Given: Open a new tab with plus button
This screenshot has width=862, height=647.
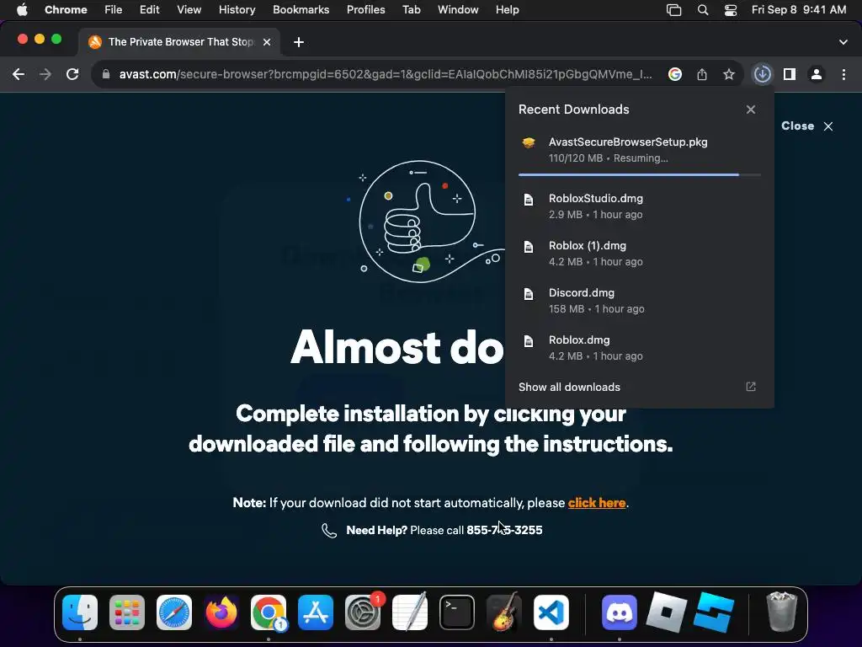Looking at the screenshot, I should click(x=299, y=42).
